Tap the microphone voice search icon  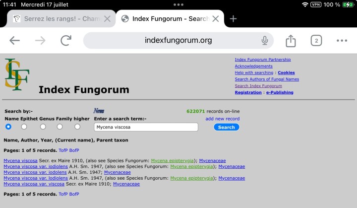pyautogui.click(x=265, y=41)
